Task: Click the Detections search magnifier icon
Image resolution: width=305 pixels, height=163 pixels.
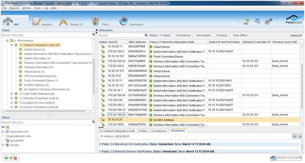Action: tap(146, 35)
